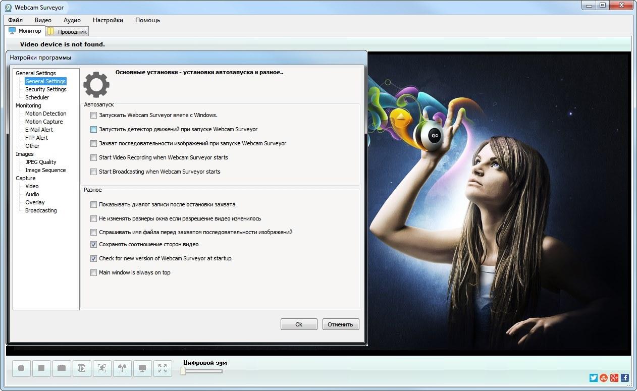Share via the StumbleUpon icon
The height and width of the screenshot is (391, 637).
click(x=604, y=377)
